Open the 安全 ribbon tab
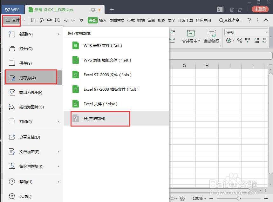Viewport: 273px width, 202px height. (x=172, y=21)
